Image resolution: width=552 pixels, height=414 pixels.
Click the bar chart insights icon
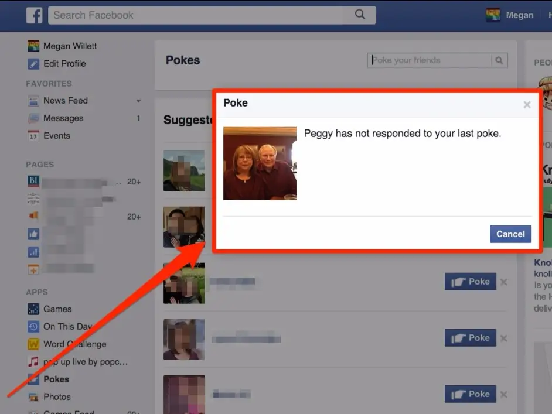(x=33, y=252)
